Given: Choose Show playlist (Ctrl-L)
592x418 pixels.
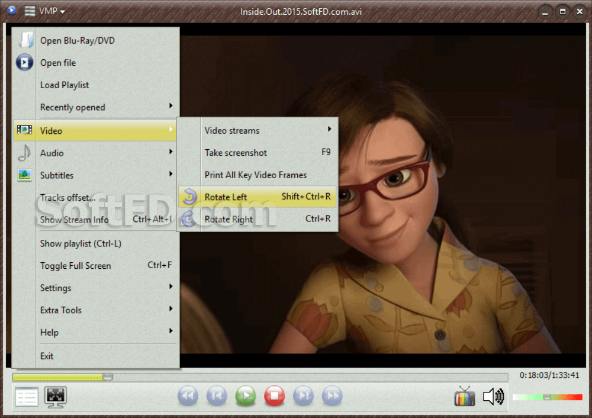Looking at the screenshot, I should [95, 243].
